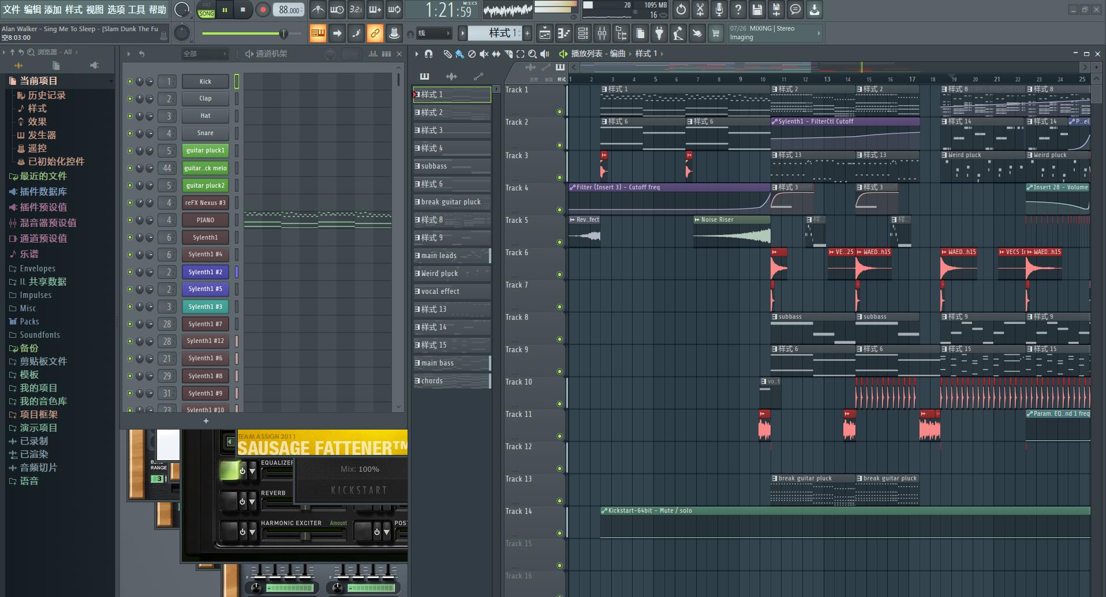Select the paint brush tool in playlist
This screenshot has height=597, width=1106.
[x=459, y=54]
